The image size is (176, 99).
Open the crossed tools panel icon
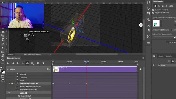pyautogui.click(x=148, y=37)
